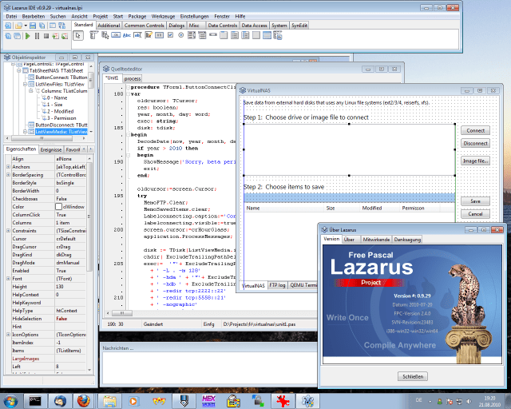Select the TPopupMenu palette component
Viewport: 511px width, 409px height.
pos(105,35)
